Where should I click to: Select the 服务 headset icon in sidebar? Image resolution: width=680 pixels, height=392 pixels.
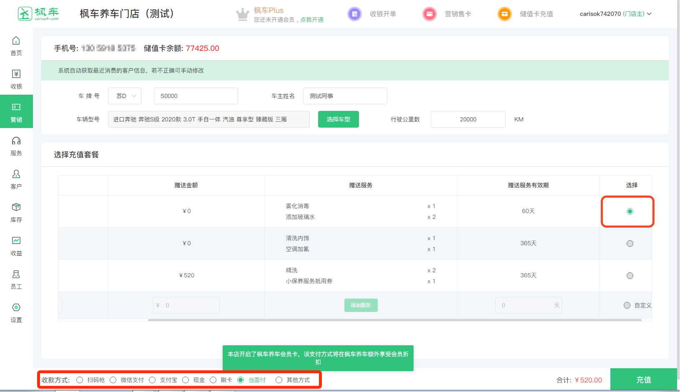pyautogui.click(x=16, y=141)
